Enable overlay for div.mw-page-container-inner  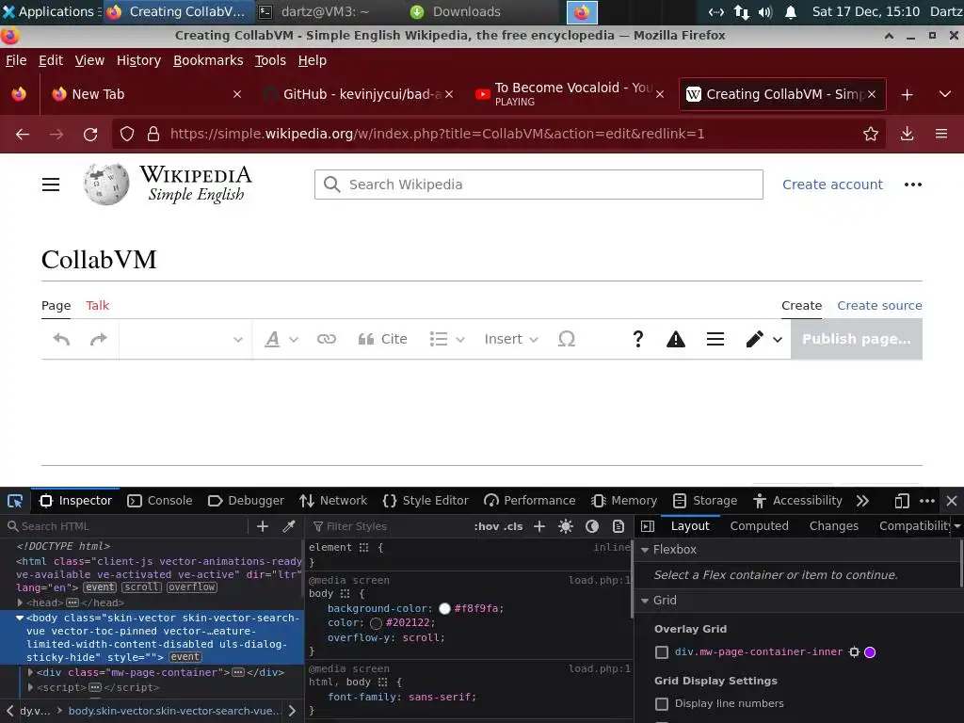click(662, 652)
